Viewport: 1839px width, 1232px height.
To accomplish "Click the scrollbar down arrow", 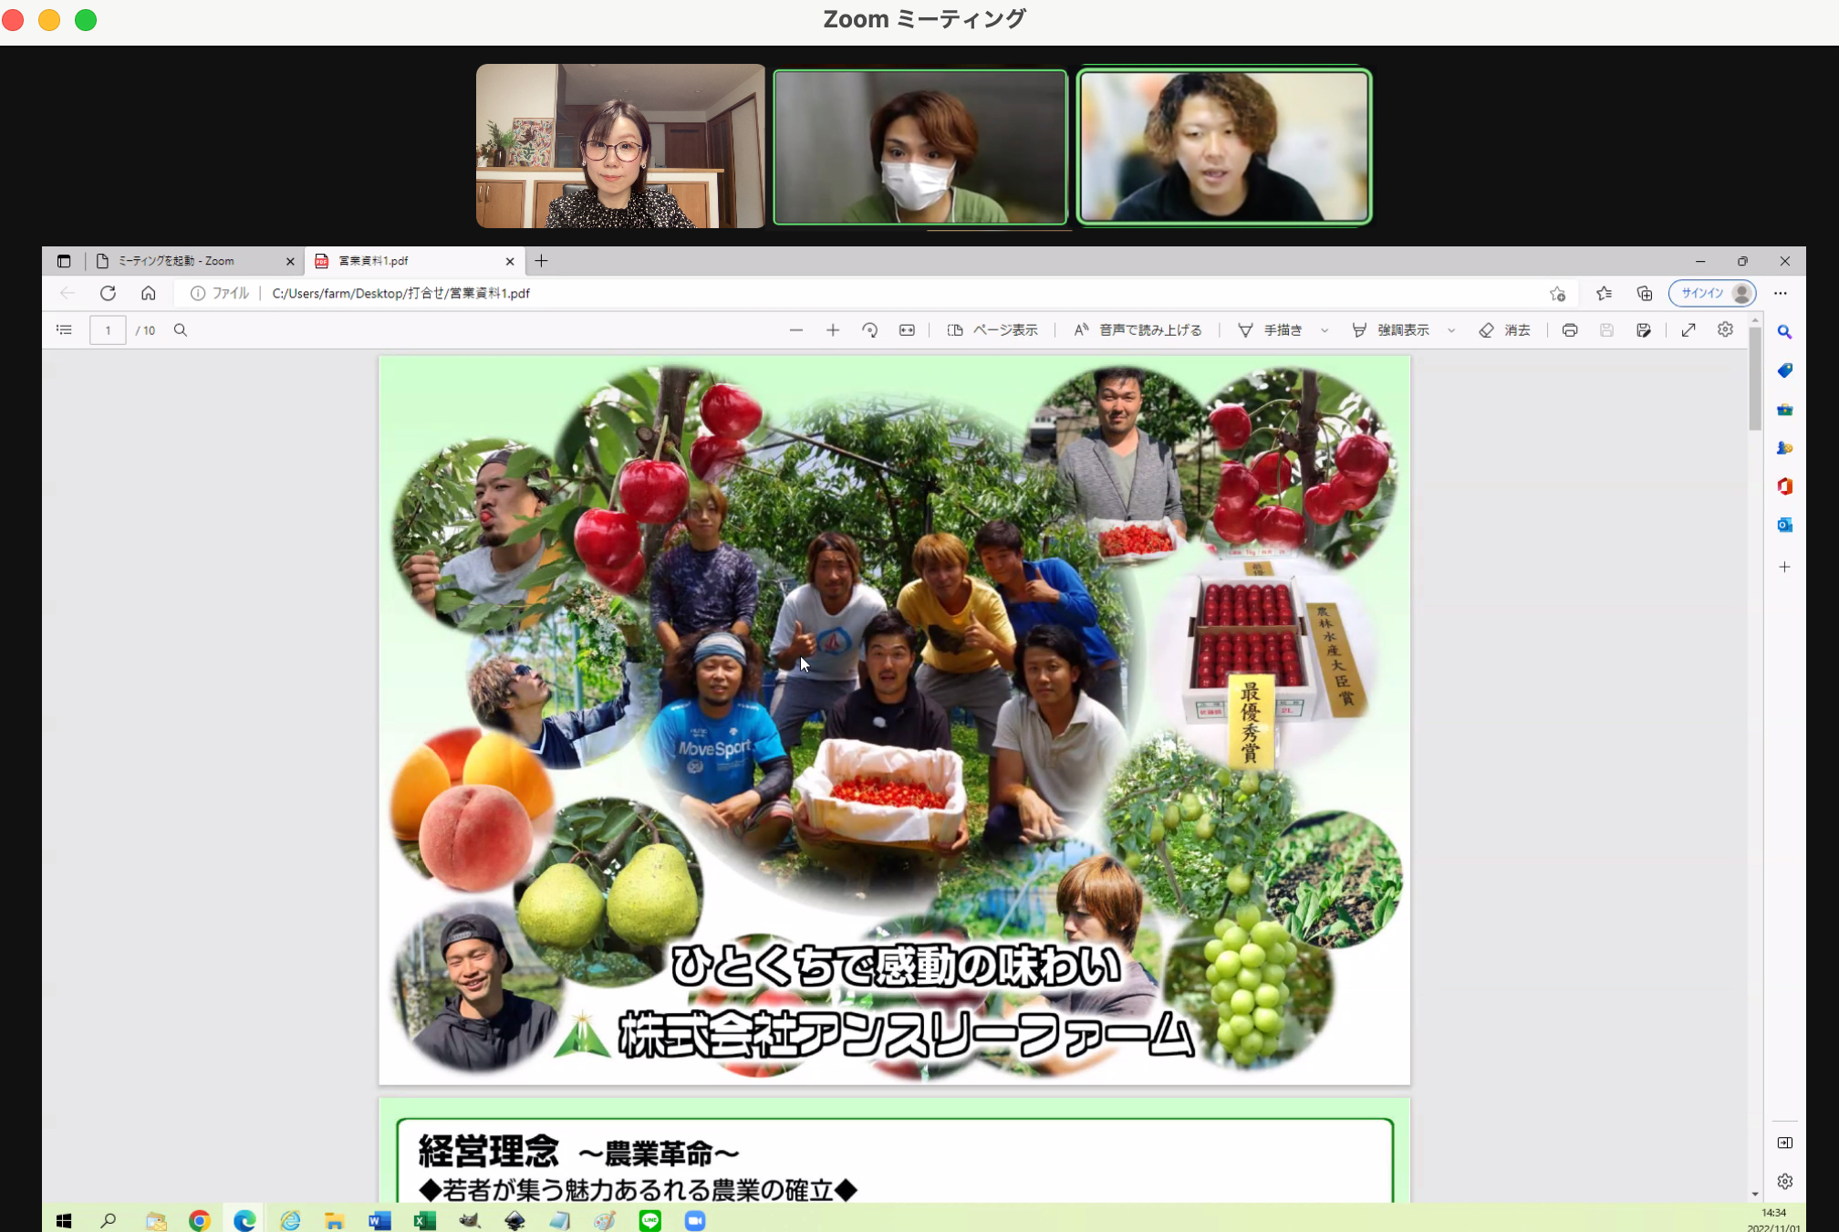I will (1755, 1194).
